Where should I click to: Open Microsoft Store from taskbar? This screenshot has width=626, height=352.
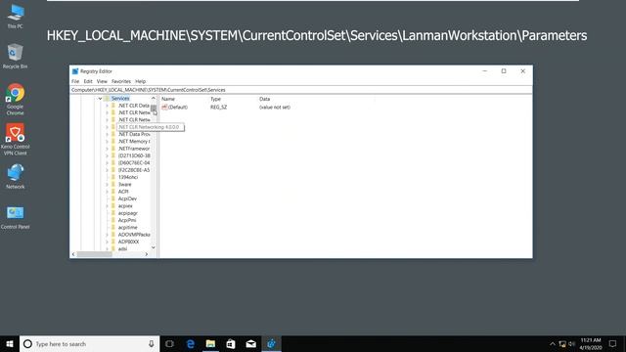pyautogui.click(x=231, y=343)
